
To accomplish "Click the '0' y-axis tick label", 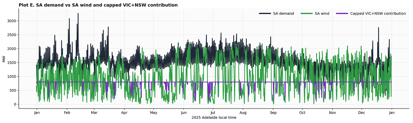I will click(15, 104).
